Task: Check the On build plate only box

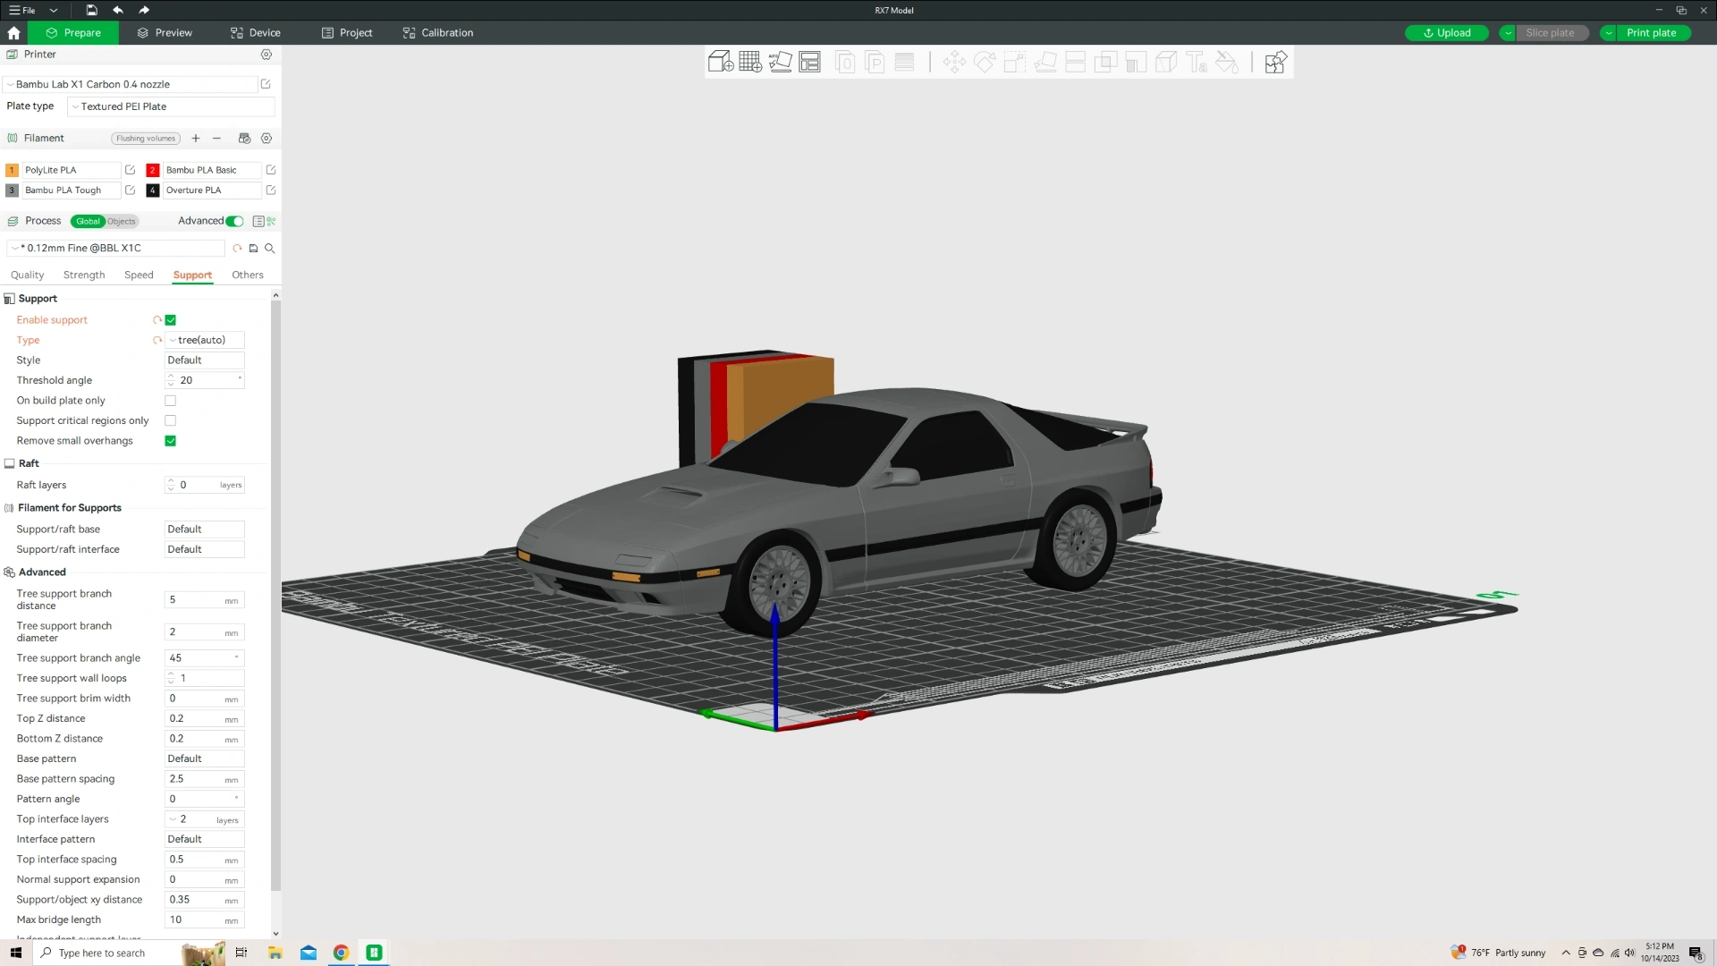Action: click(x=171, y=401)
